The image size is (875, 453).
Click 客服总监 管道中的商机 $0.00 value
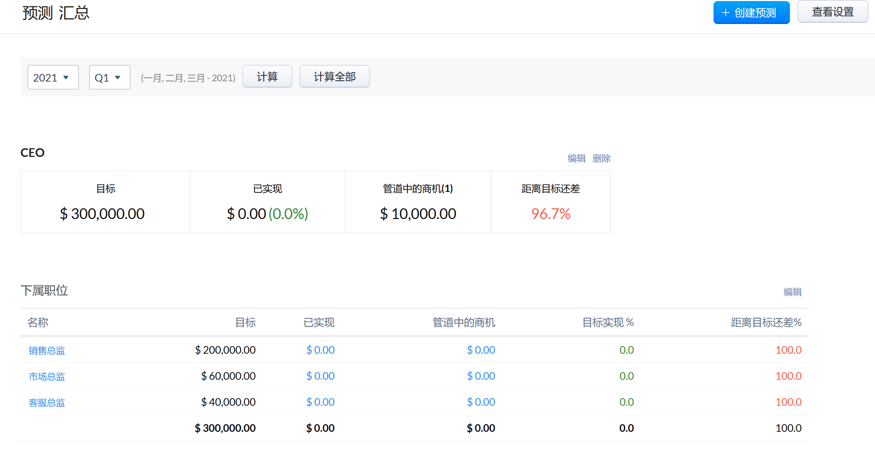481,402
